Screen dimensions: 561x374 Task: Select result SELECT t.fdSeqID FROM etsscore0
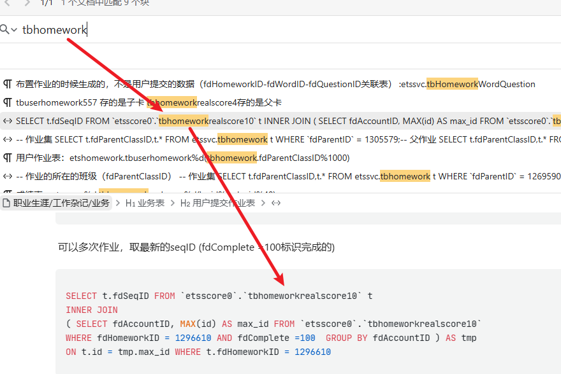click(x=280, y=121)
